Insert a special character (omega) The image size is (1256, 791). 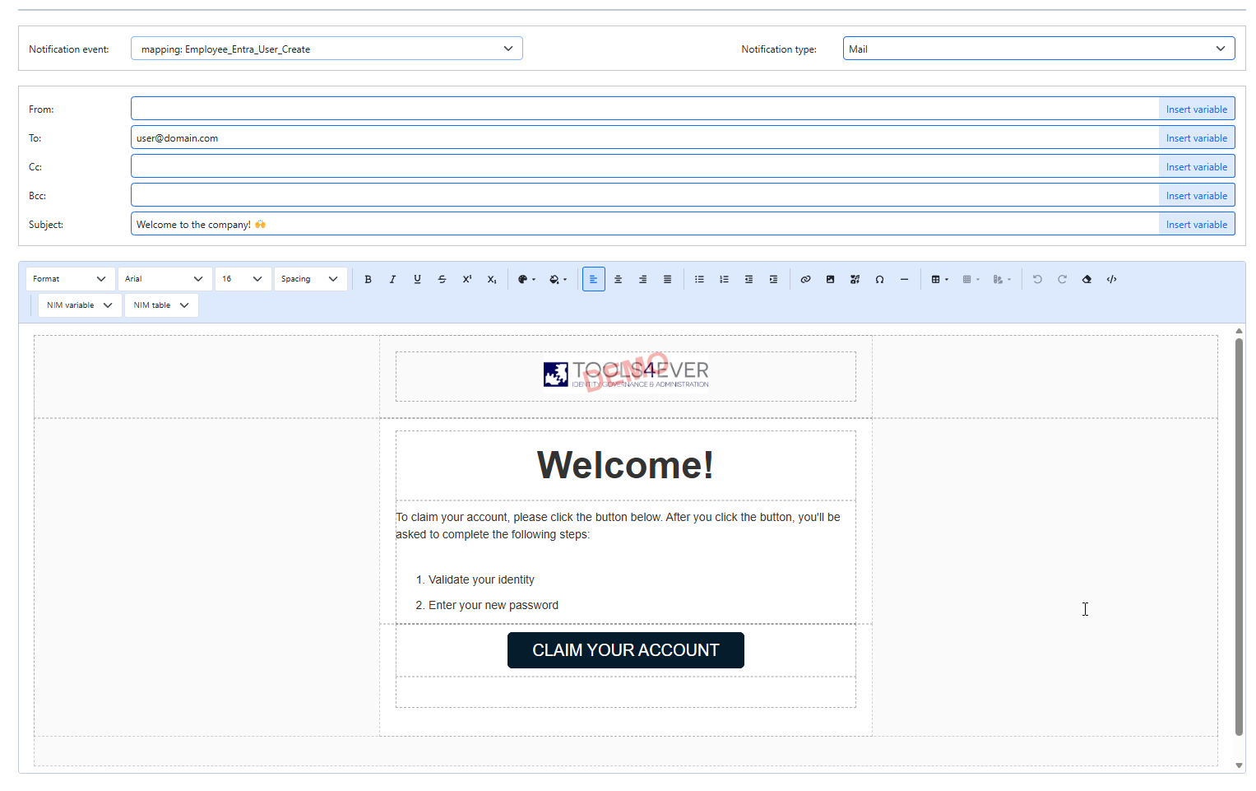coord(879,279)
